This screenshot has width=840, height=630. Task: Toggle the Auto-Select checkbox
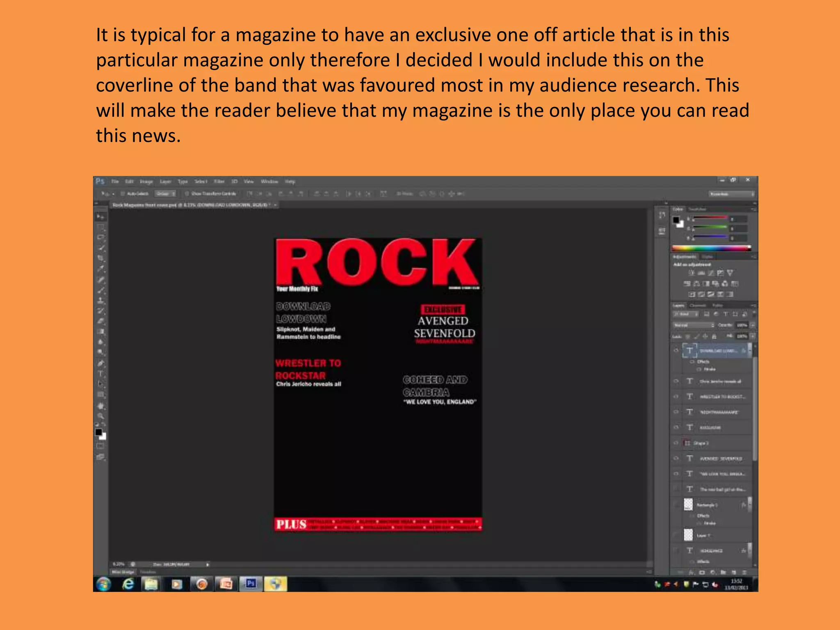click(x=122, y=194)
